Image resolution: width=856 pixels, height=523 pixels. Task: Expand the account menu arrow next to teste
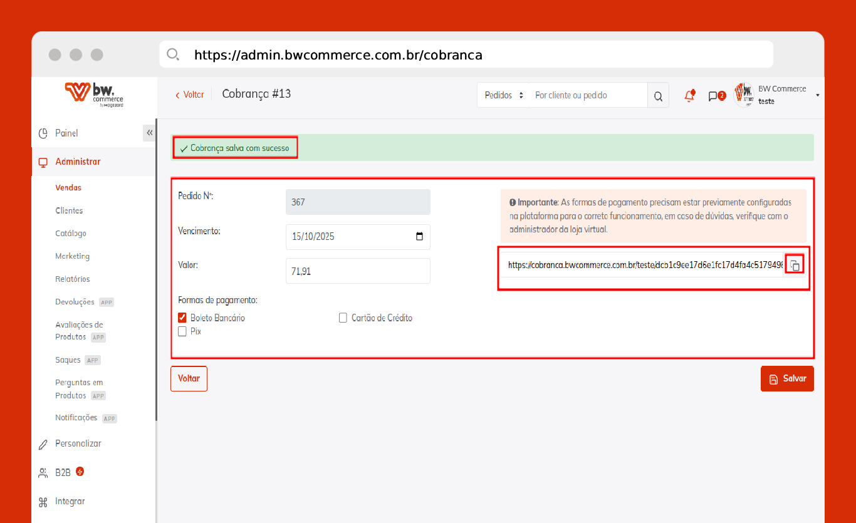point(817,95)
